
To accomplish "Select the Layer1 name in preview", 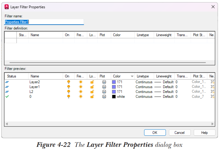I will point(34,87).
